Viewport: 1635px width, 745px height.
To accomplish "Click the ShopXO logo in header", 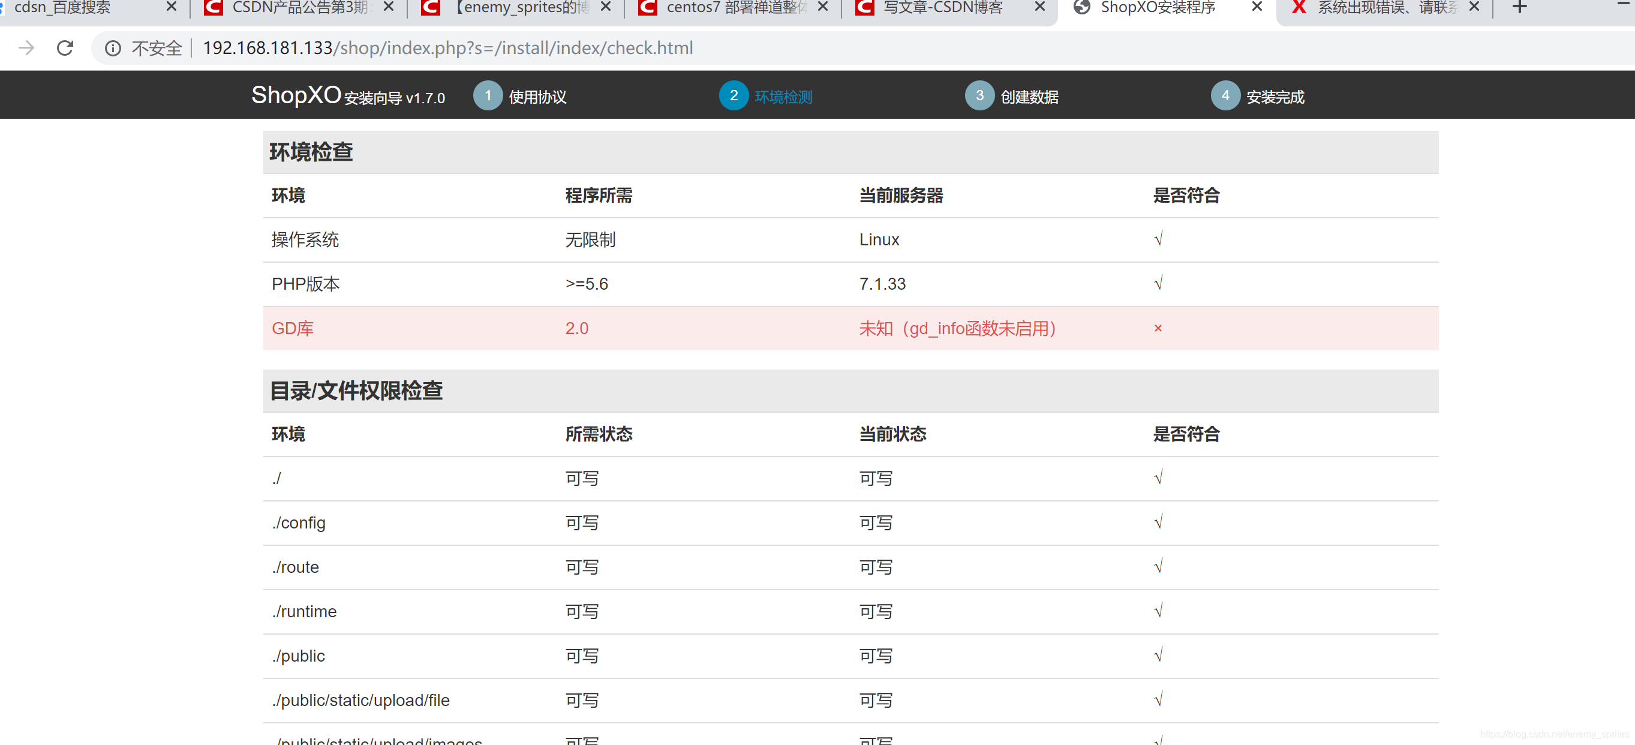I will tap(296, 95).
